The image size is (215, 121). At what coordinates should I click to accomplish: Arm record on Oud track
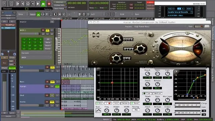(47, 95)
